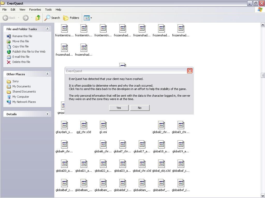Screen dimensions: 265x198
Task: Select the global_obj.s3d file
Action: 161,166
